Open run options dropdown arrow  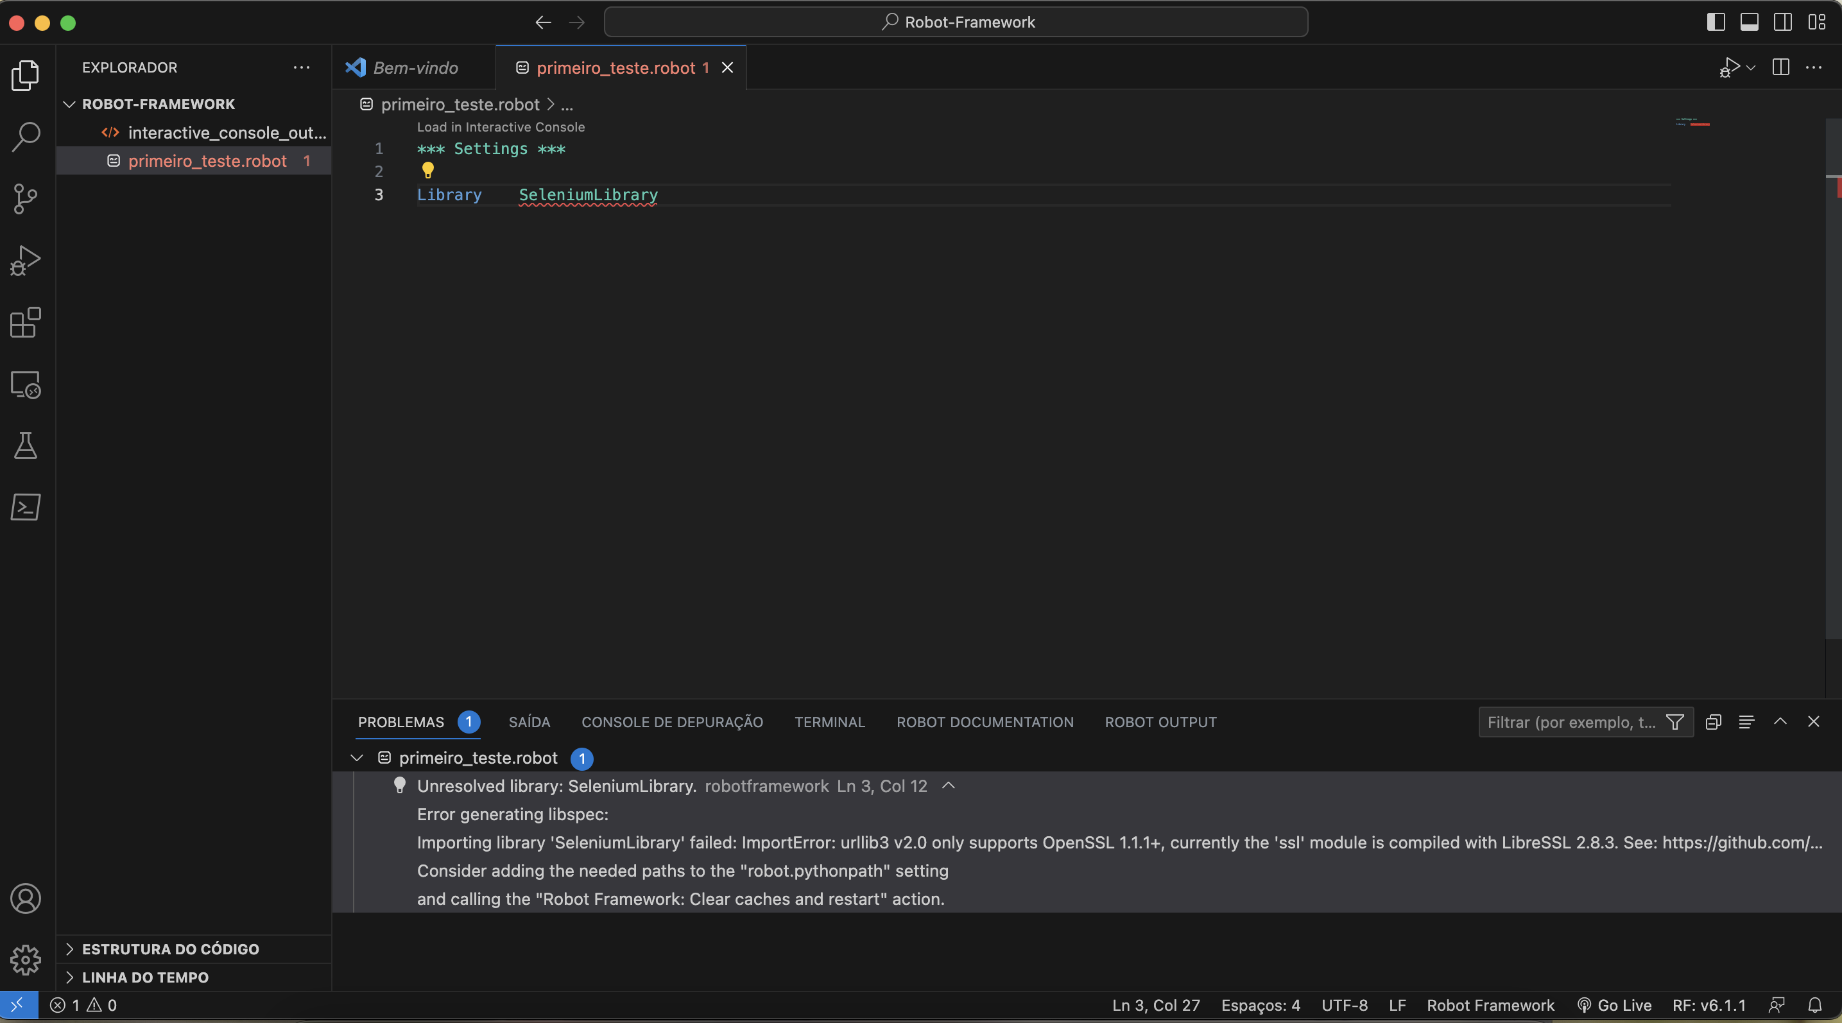[1750, 68]
